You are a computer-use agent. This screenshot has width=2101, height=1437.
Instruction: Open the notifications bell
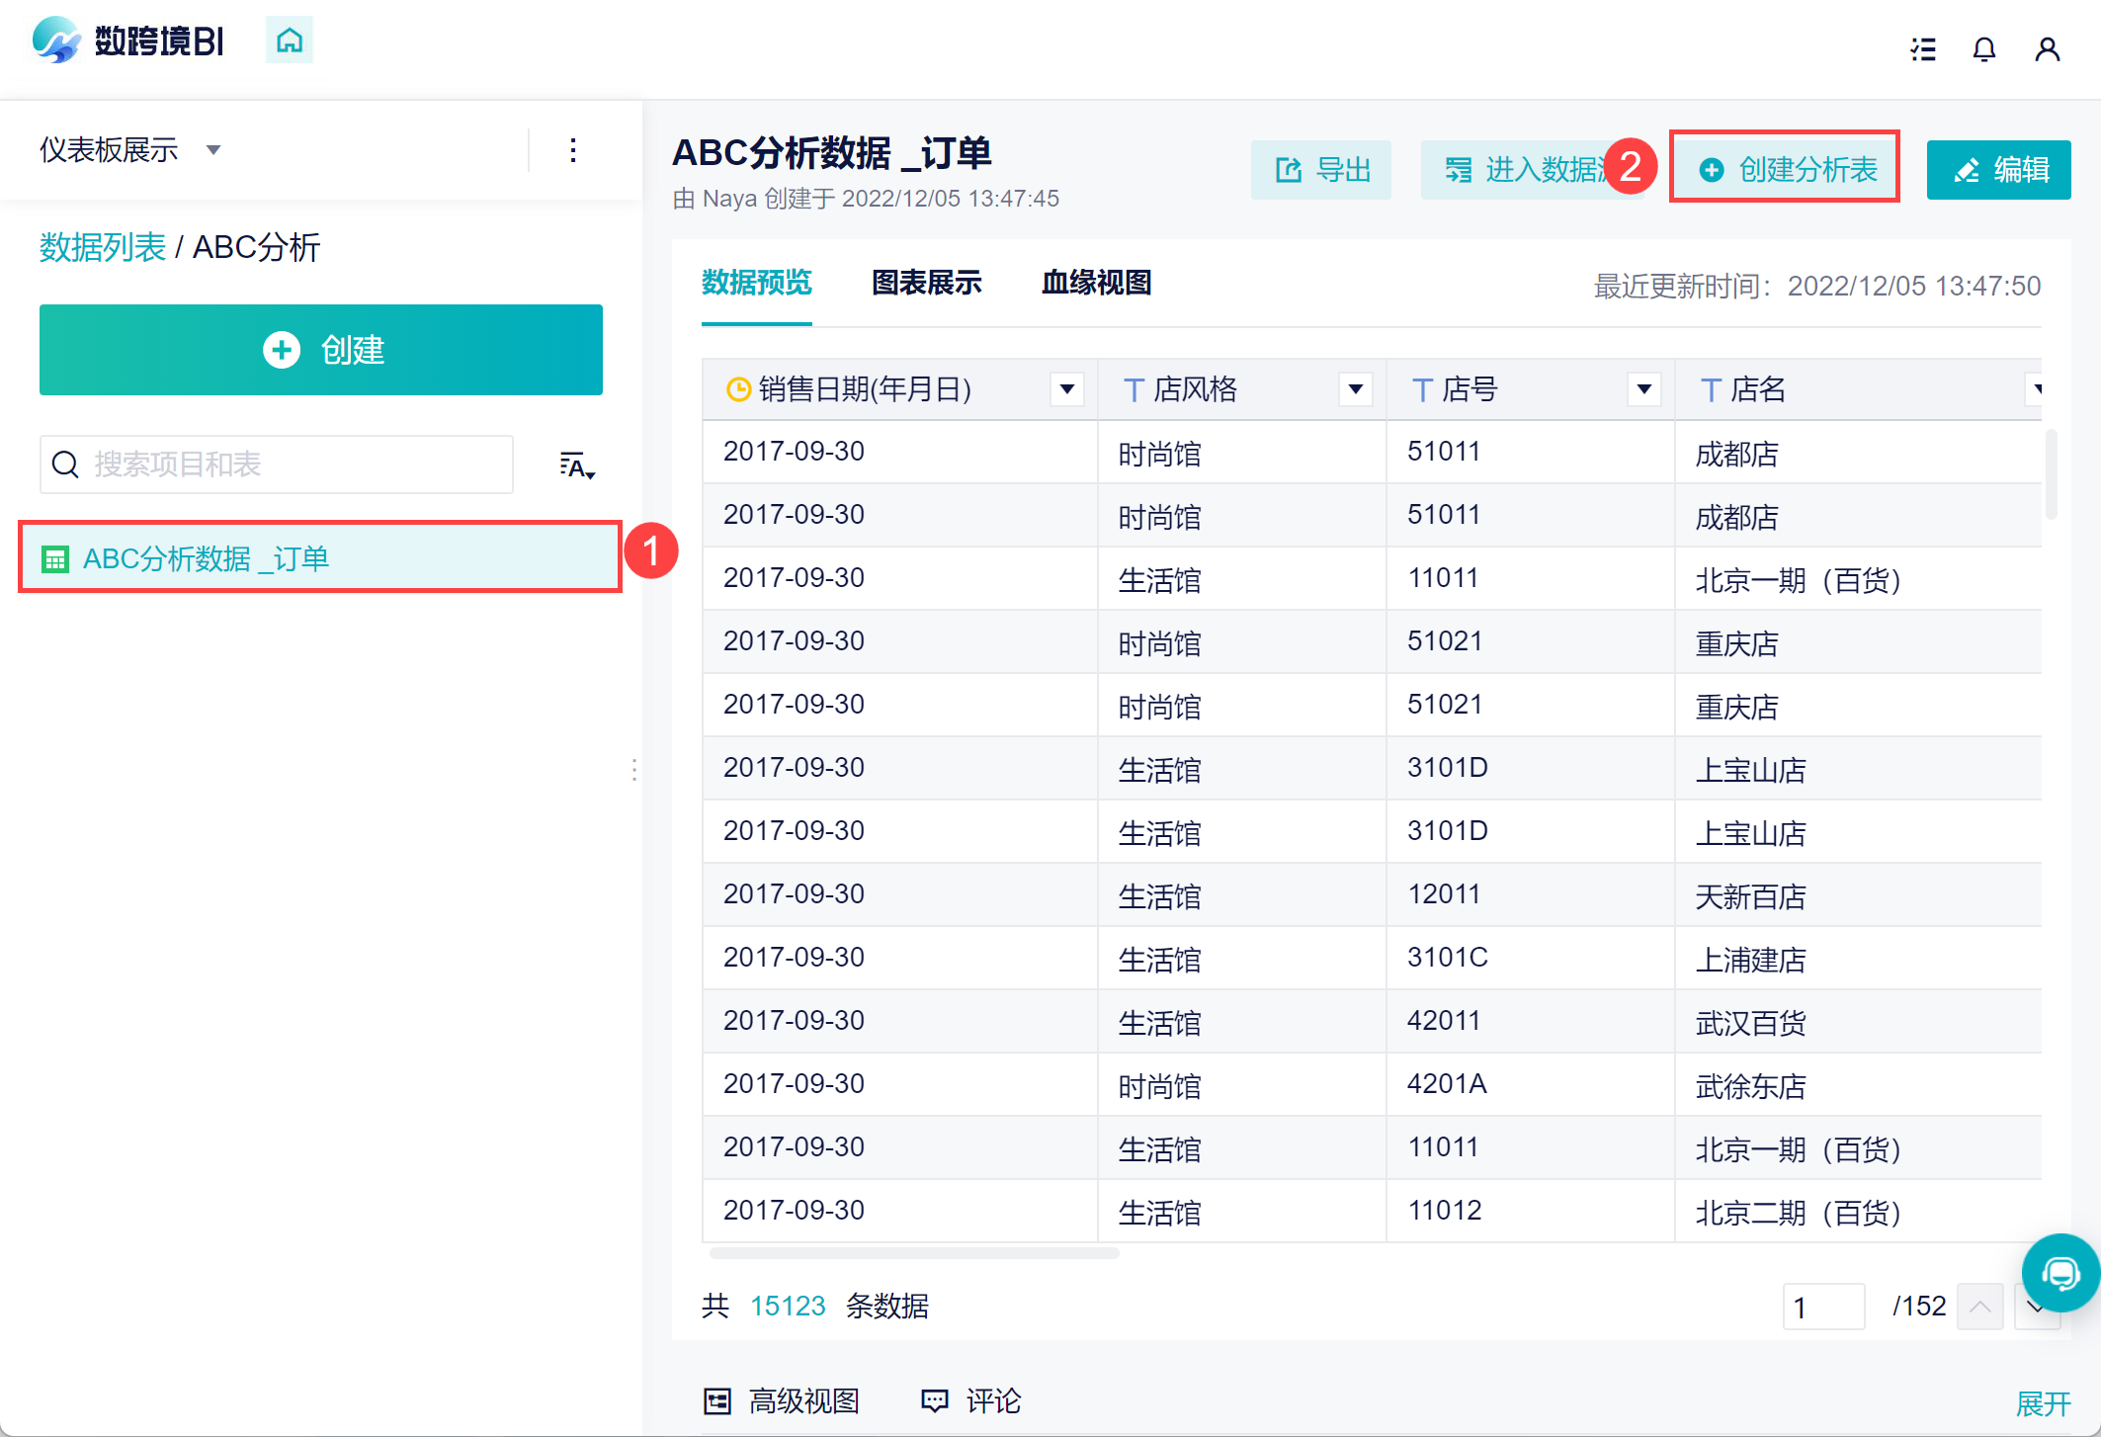click(1983, 49)
